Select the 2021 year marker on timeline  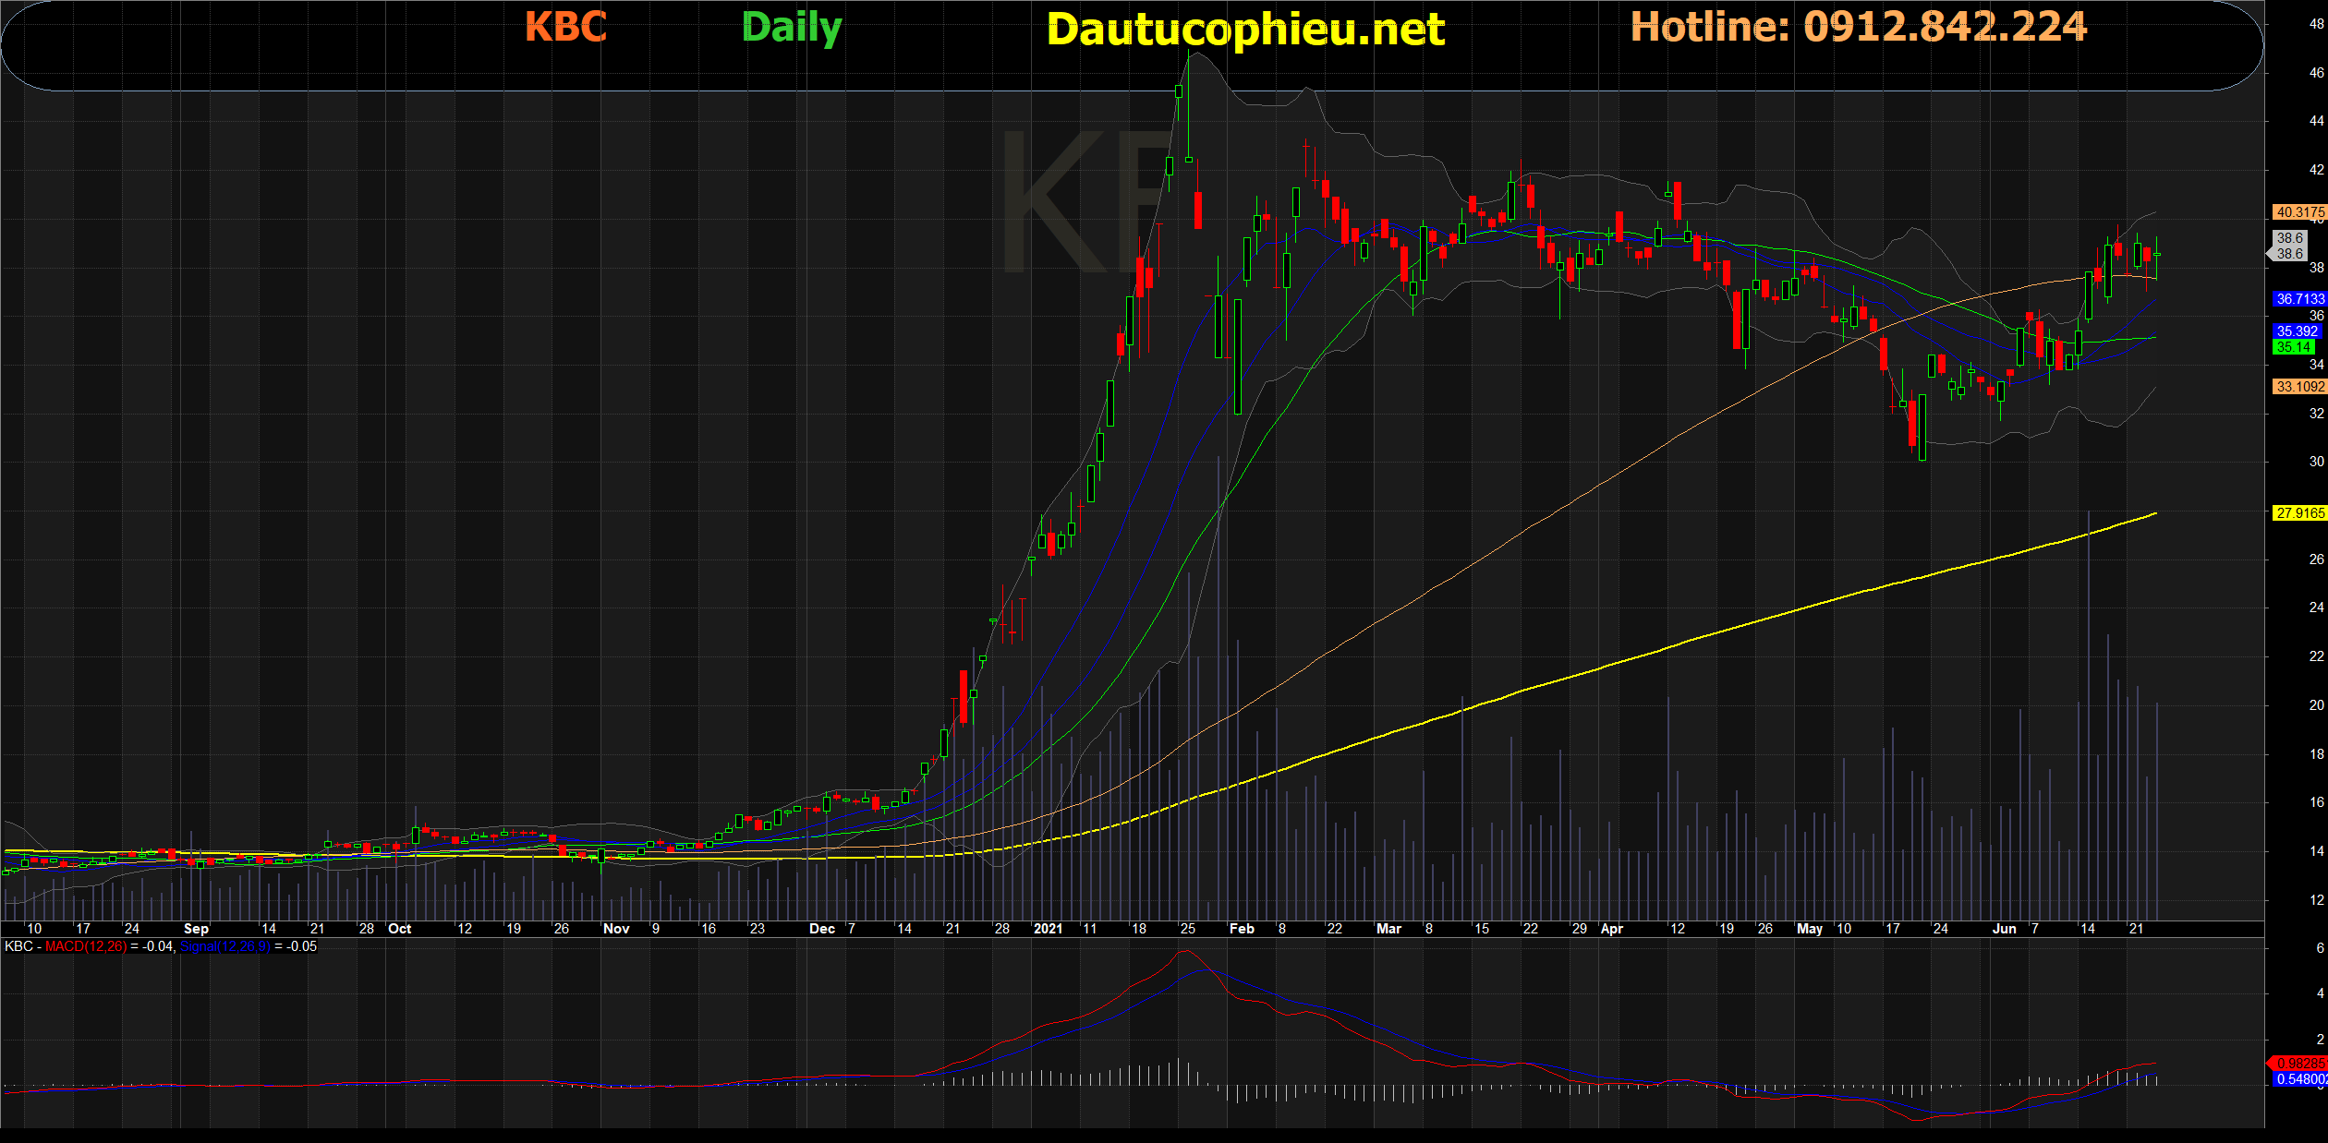[1048, 929]
